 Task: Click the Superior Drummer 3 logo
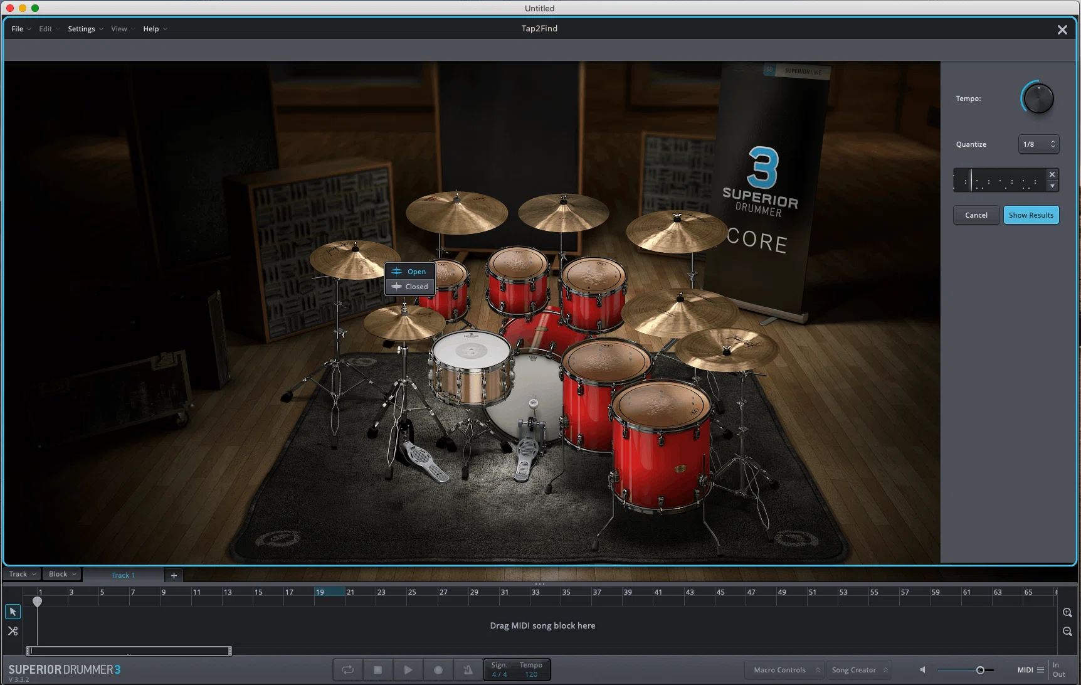[65, 669]
